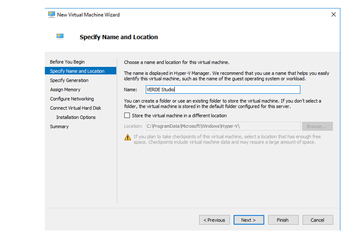The width and height of the screenshot is (349, 237).
Task: Open Installation Options step
Action: pos(76,117)
